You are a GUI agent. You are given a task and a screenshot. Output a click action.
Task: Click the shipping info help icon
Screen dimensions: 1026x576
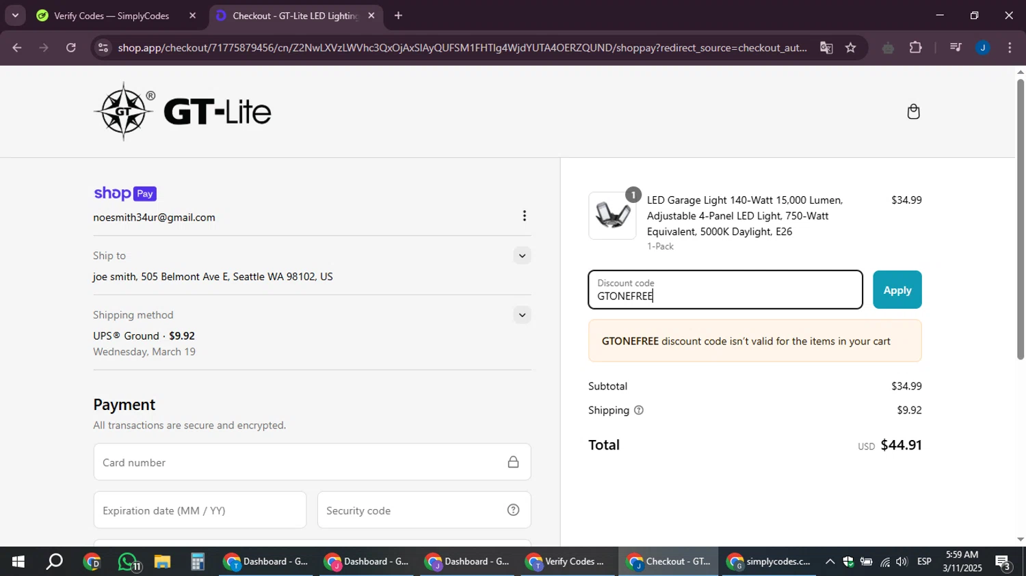(639, 411)
